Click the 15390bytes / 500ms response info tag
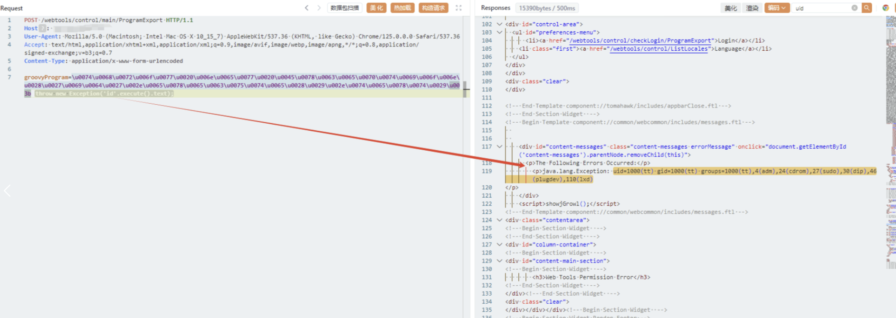Image resolution: width=896 pixels, height=318 pixels. [x=547, y=8]
